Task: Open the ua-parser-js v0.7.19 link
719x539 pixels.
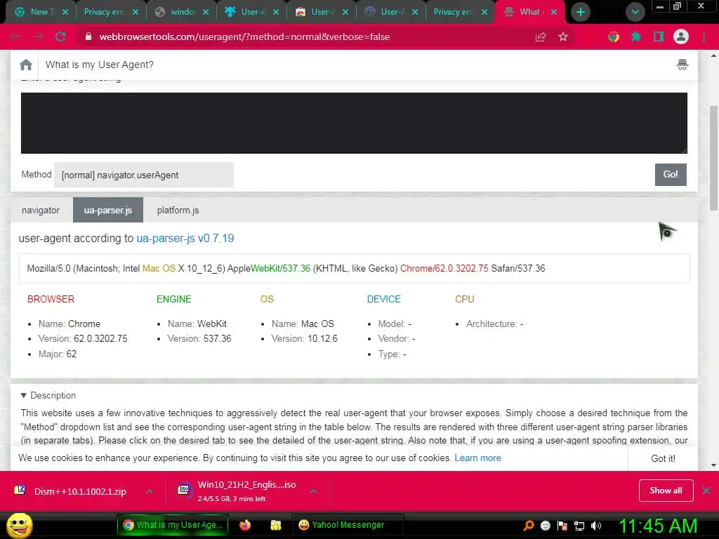Action: (x=185, y=239)
